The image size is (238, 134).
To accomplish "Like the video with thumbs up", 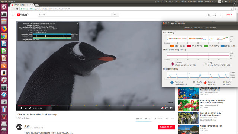I will (138, 119).
